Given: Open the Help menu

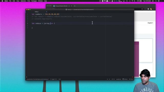Looking at the screenshot, I should tap(46, 1).
